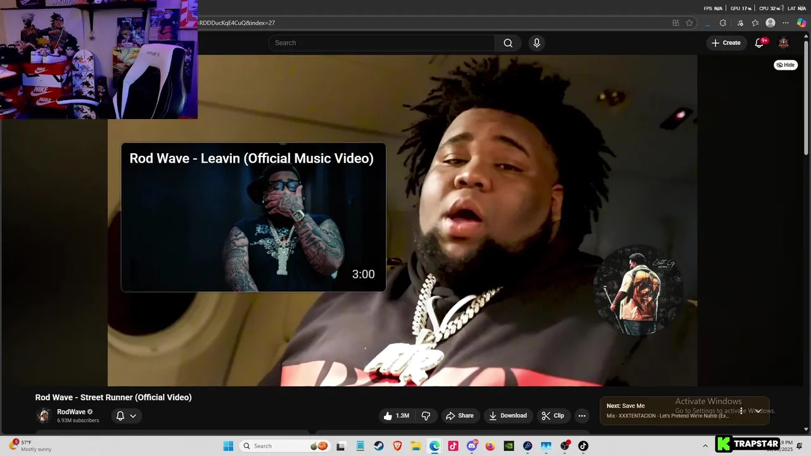Click into the YouTube search field
This screenshot has width=811, height=456.
[381, 43]
